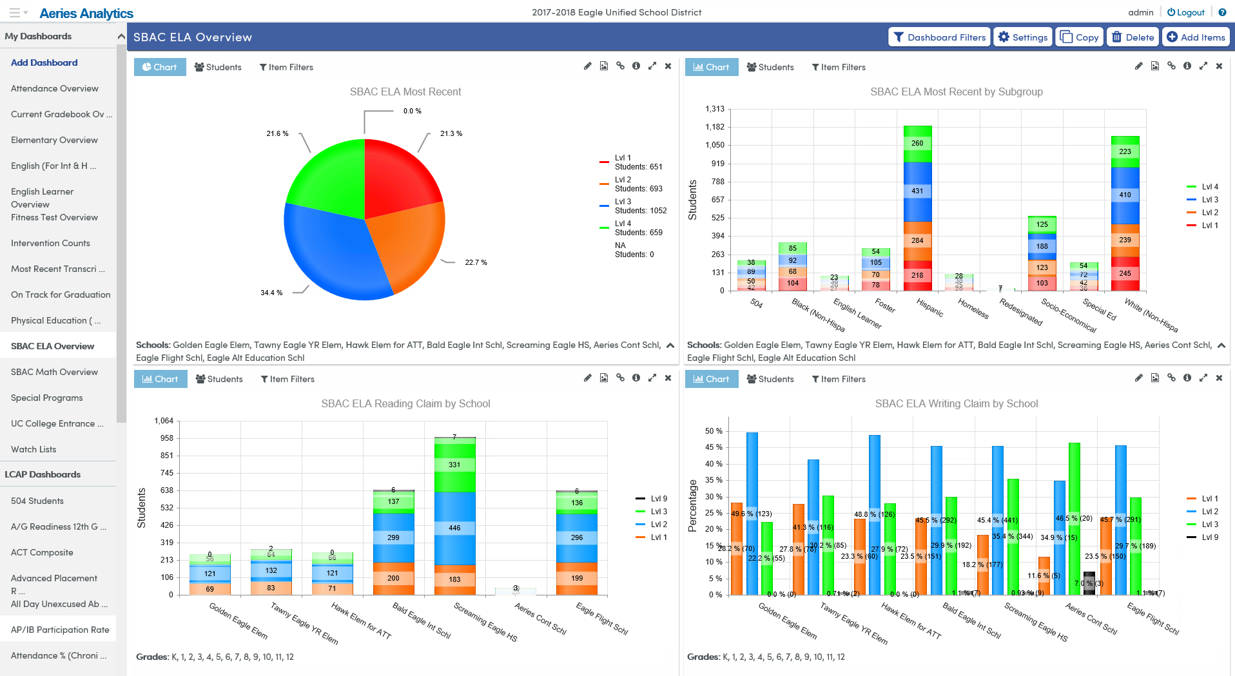1235x676 pixels.
Task: Open the edit pencil icon on SBAC ELA Most Recent chart
Action: tap(587, 66)
